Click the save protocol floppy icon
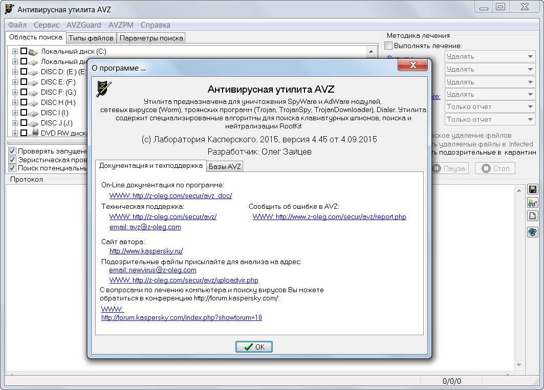 click(533, 189)
